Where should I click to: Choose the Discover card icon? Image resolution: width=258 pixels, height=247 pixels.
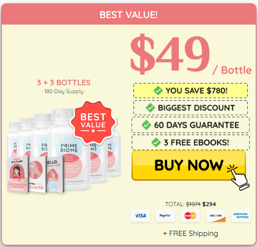[216, 215]
